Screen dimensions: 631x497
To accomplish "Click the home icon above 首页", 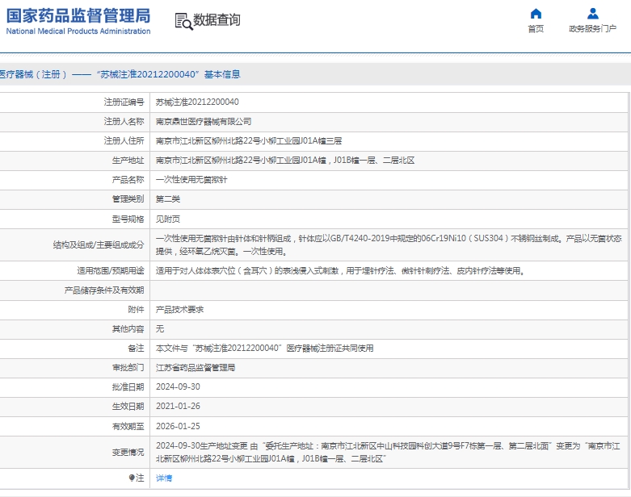I will 536,14.
